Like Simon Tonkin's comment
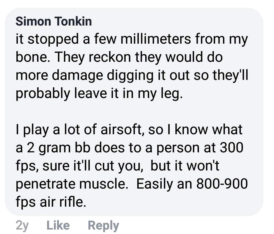 point(58,225)
